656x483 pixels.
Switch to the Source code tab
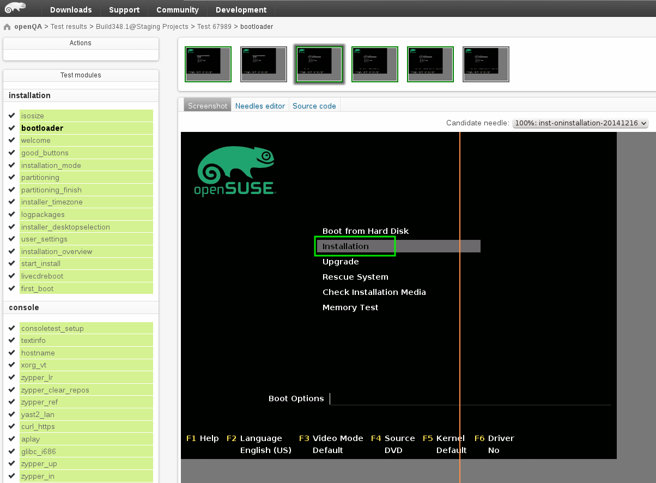point(314,106)
